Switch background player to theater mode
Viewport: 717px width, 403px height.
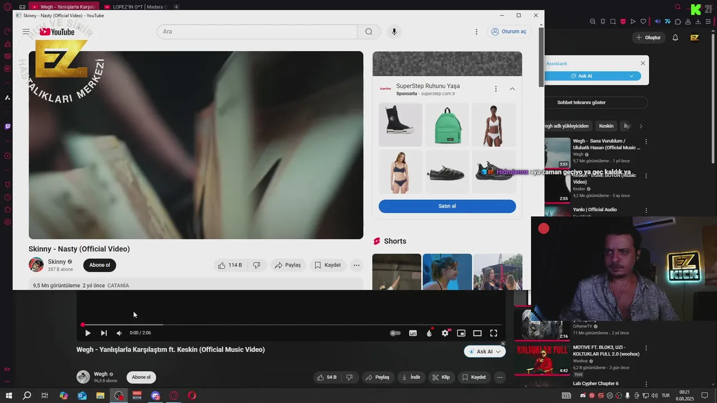[x=477, y=333]
